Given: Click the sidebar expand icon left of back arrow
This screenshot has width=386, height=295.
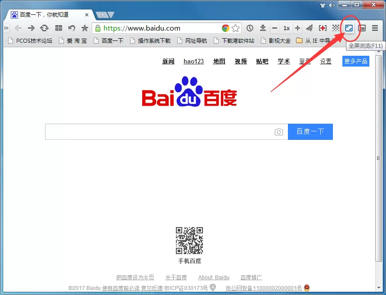Looking at the screenshot, I should [x=6, y=28].
